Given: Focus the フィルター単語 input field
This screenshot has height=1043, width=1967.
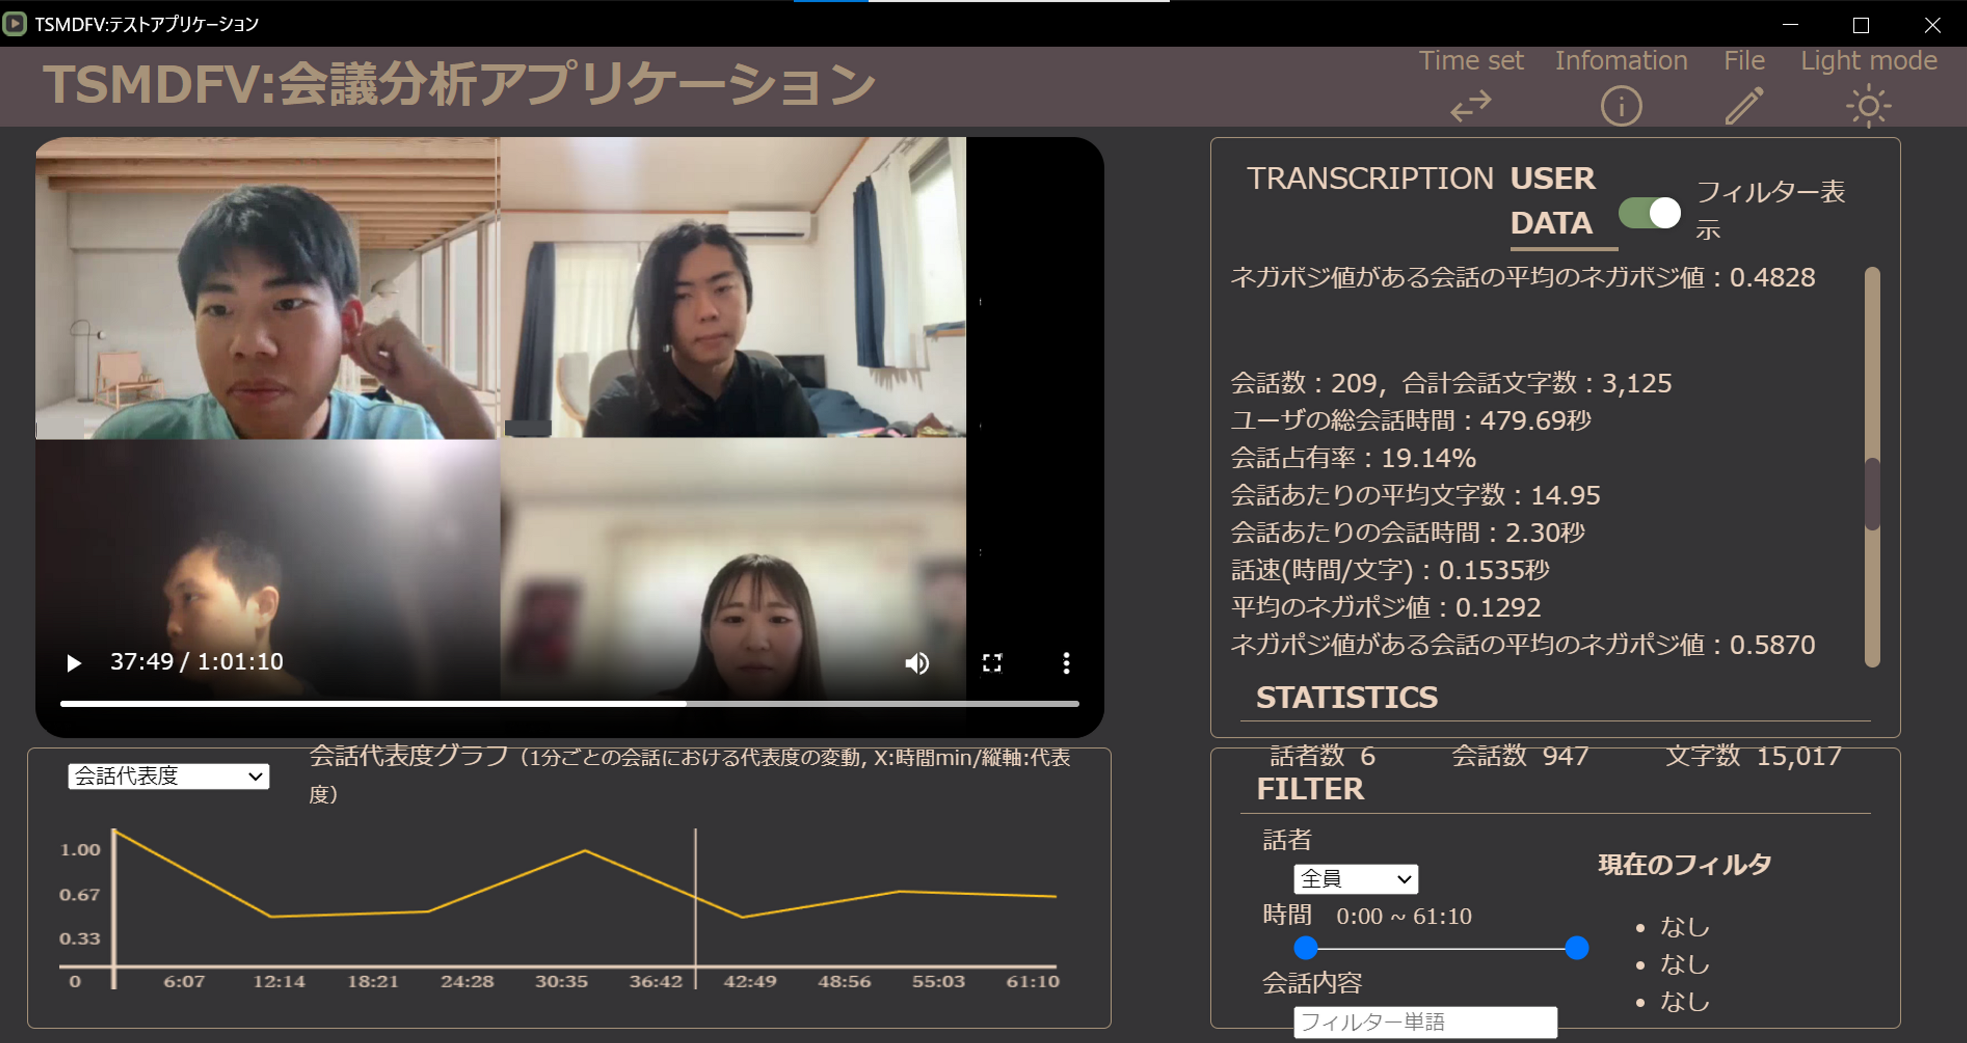Looking at the screenshot, I should [1425, 1022].
